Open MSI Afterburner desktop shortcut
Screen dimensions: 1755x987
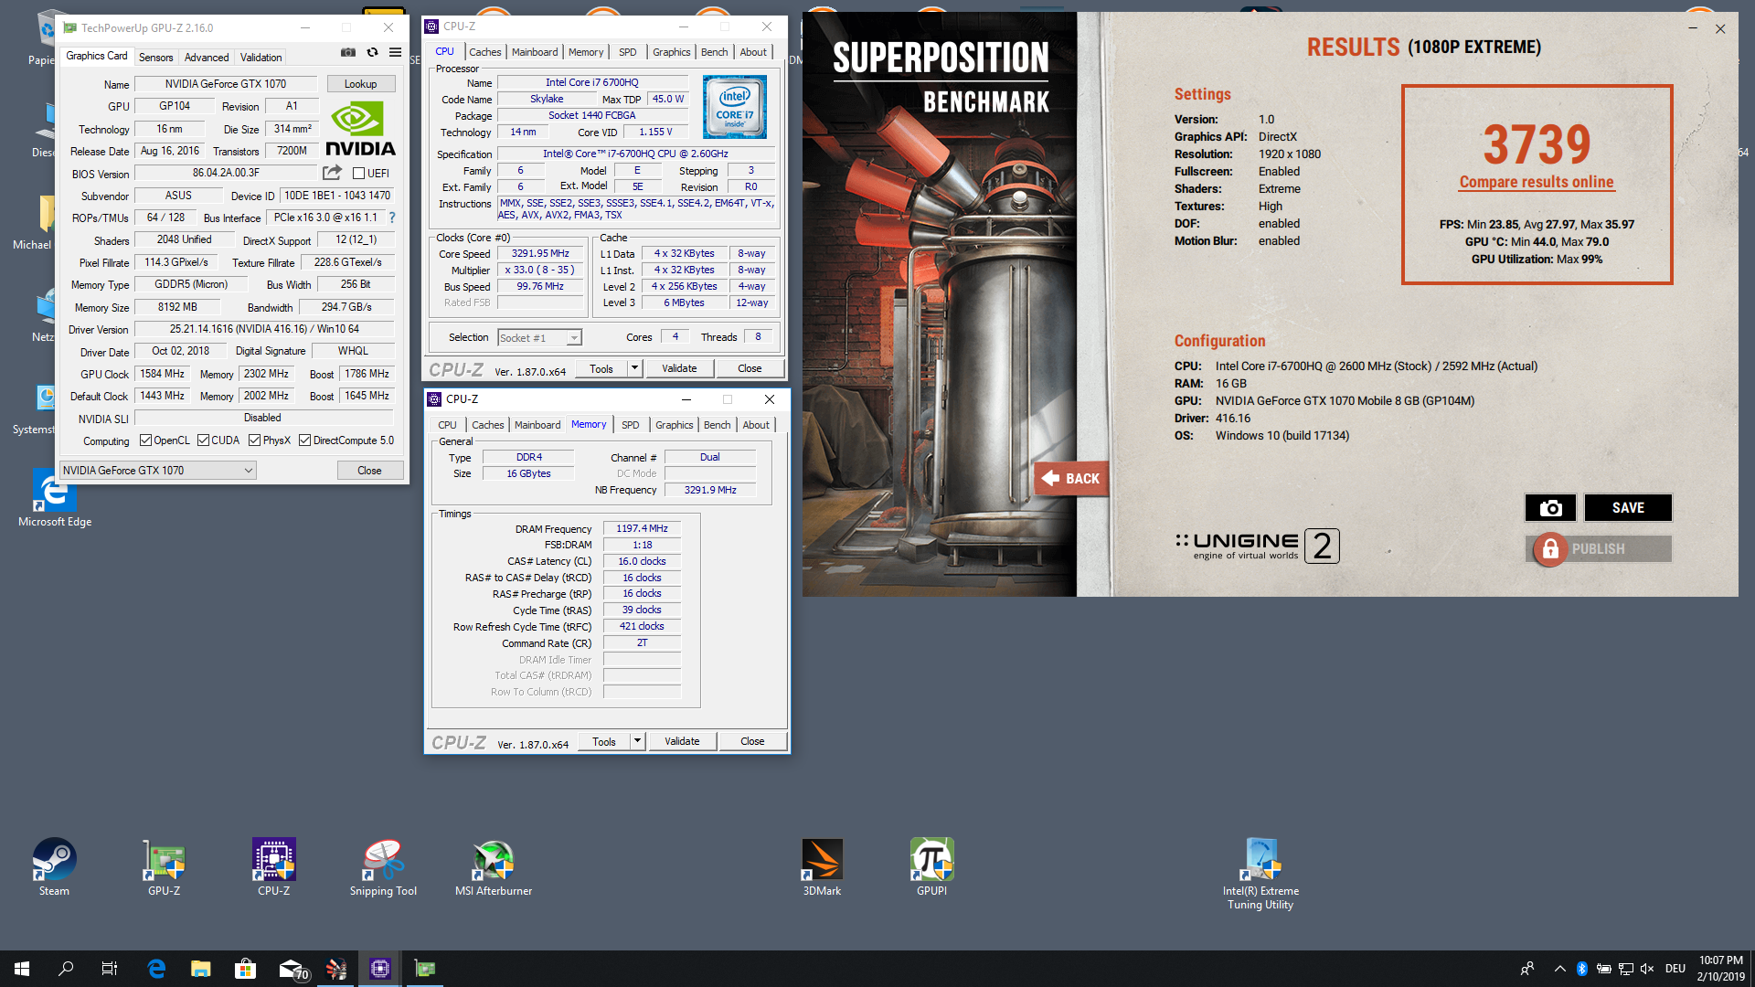point(494,868)
